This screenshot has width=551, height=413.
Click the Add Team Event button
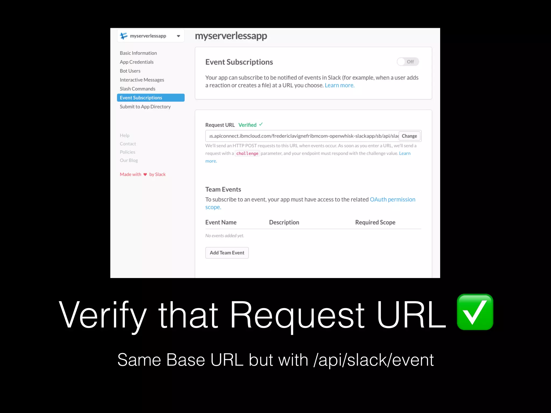227,253
